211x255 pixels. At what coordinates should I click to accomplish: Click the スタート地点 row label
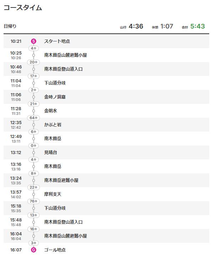[57, 41]
